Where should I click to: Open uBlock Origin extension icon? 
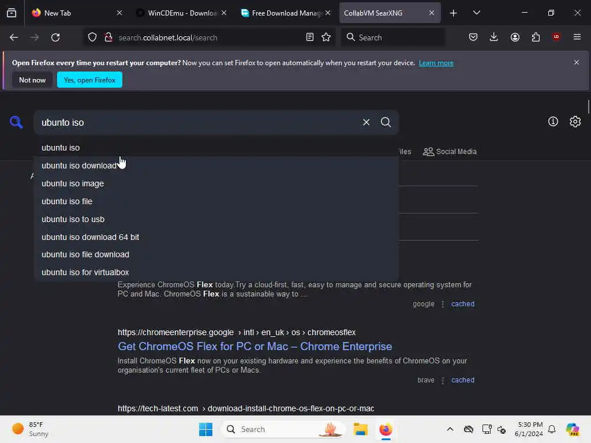pyautogui.click(x=556, y=37)
